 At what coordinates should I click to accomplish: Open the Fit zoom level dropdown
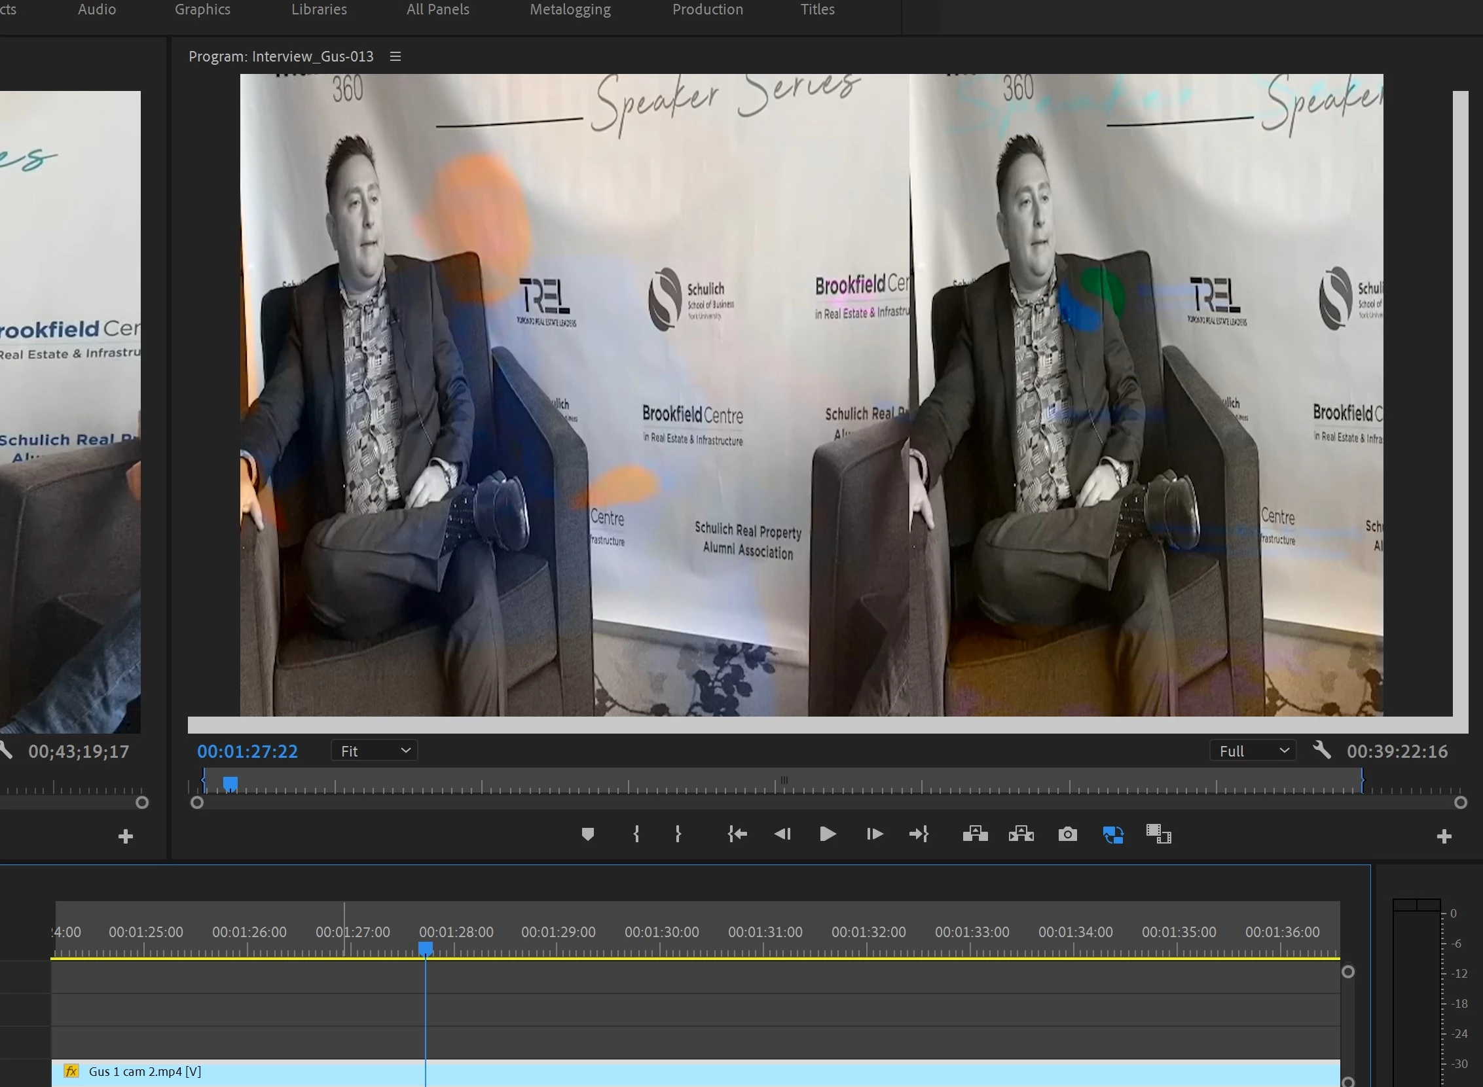pyautogui.click(x=375, y=751)
